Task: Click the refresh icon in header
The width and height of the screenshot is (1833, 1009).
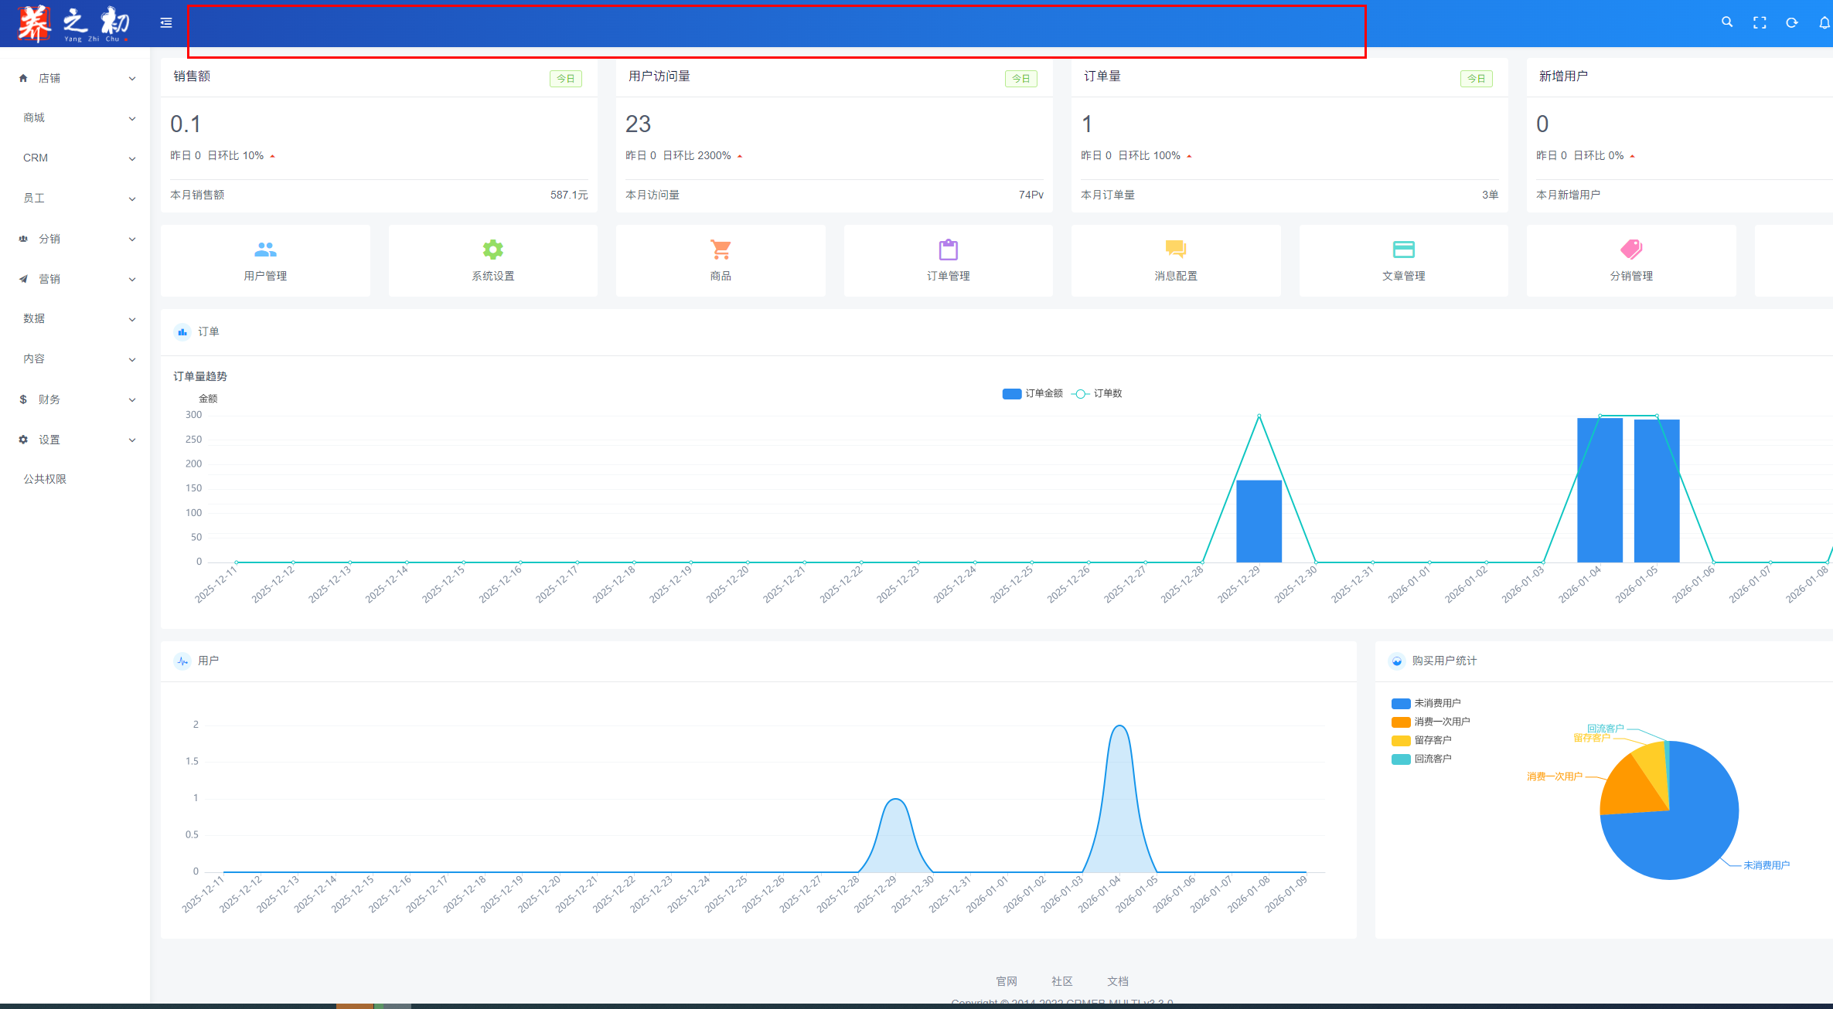Action: pos(1792,23)
